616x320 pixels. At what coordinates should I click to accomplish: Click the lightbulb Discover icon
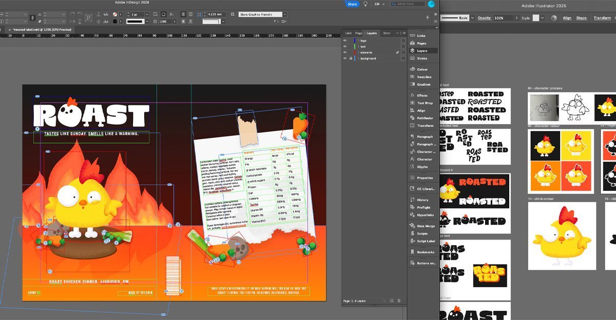tap(365, 4)
